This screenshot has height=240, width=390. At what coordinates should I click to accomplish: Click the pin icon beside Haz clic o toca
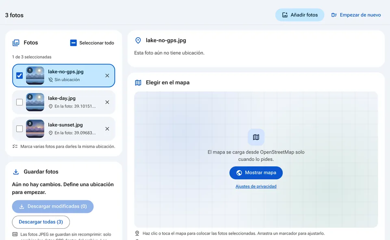point(137,233)
